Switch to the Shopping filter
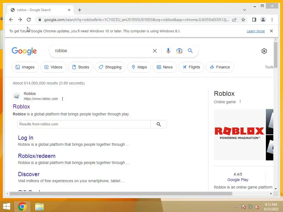This screenshot has height=212, width=283. (x=110, y=67)
